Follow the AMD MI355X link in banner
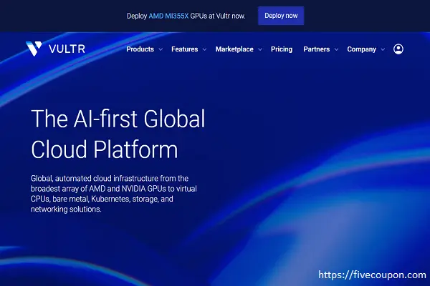Viewport: 430px width, 286px height. click(168, 16)
